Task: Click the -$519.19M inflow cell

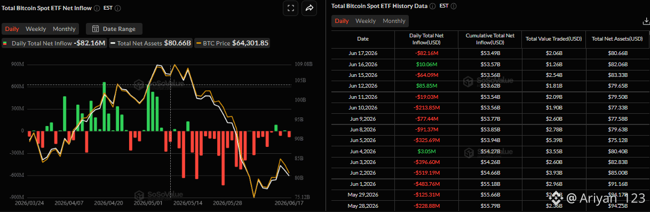Action: pyautogui.click(x=426, y=172)
